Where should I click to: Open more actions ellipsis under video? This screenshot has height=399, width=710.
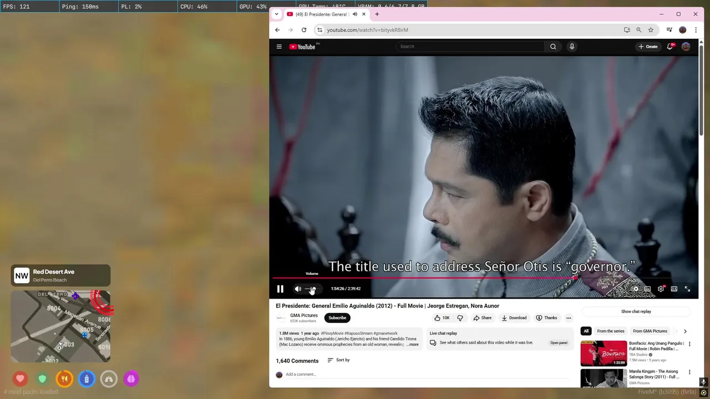tap(569, 318)
